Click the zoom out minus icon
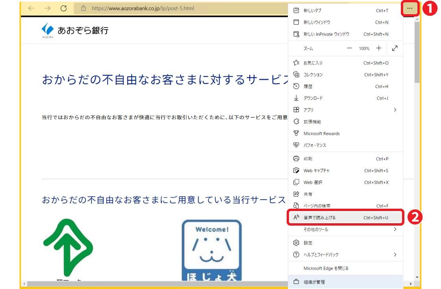 (349, 48)
